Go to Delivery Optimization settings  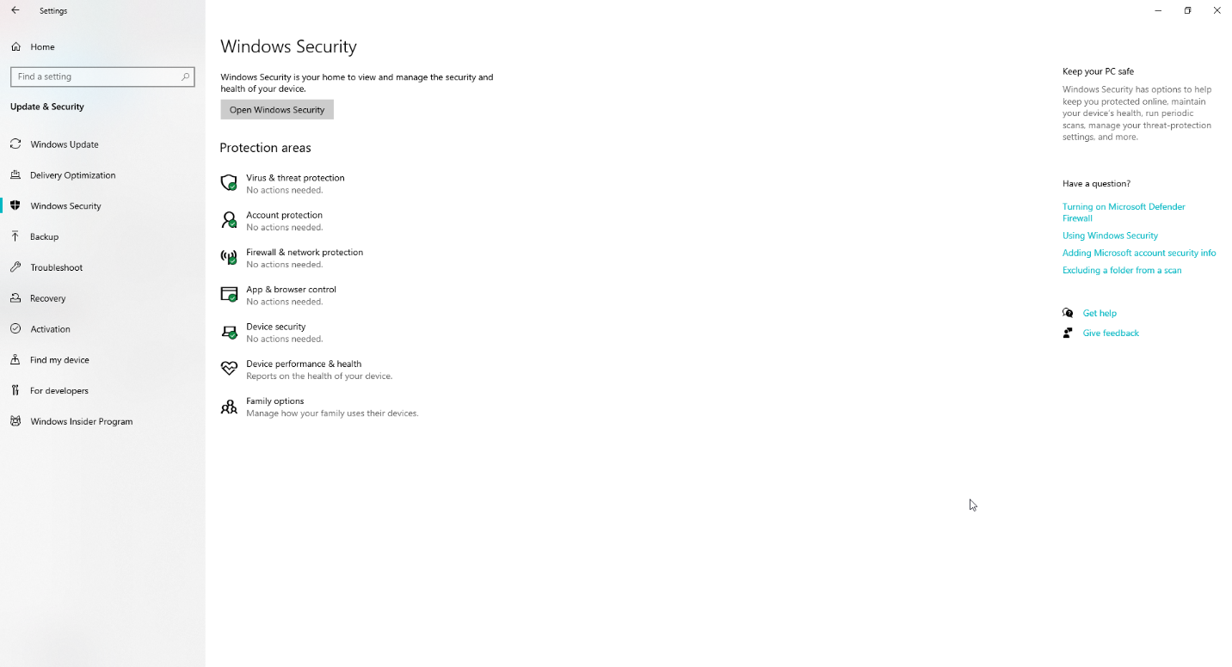tap(72, 175)
